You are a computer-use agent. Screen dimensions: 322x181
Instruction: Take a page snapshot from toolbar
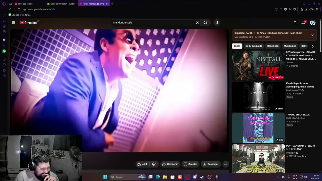(281, 9)
